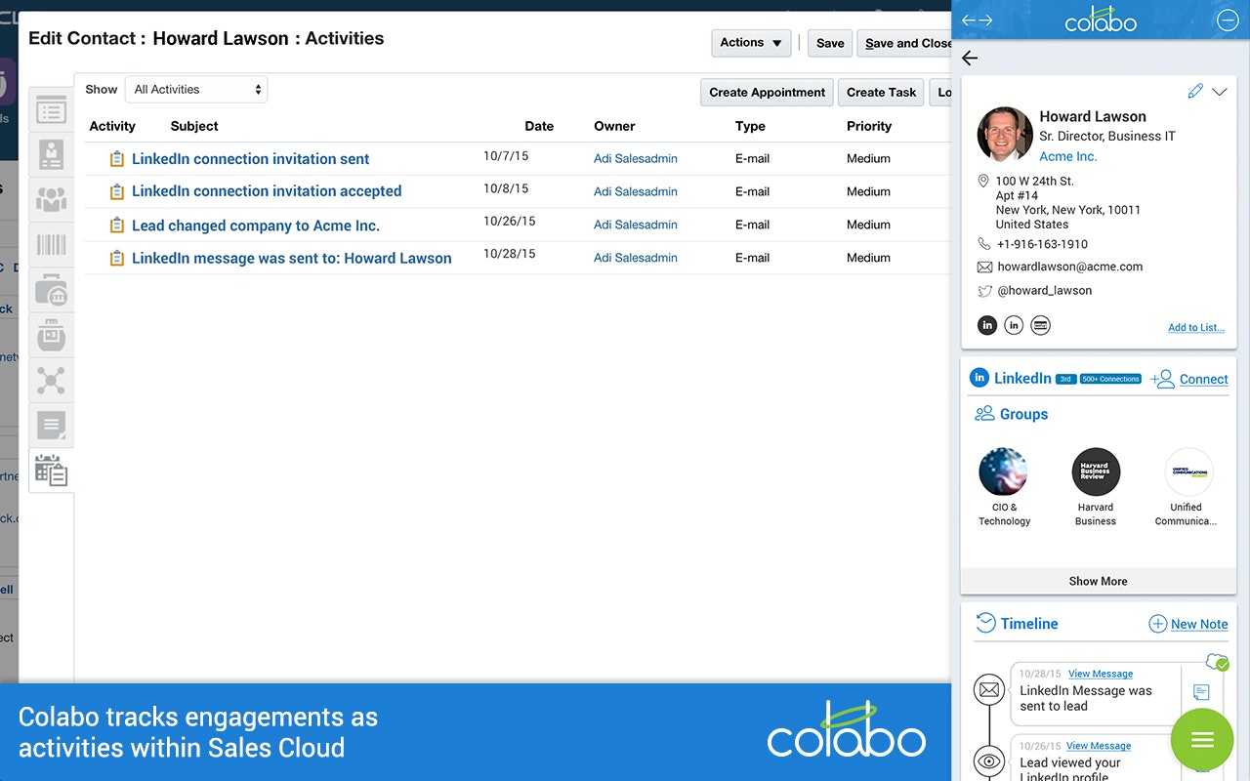Open the Show All Activities dropdown
This screenshot has width=1250, height=781.
pyautogui.click(x=196, y=90)
